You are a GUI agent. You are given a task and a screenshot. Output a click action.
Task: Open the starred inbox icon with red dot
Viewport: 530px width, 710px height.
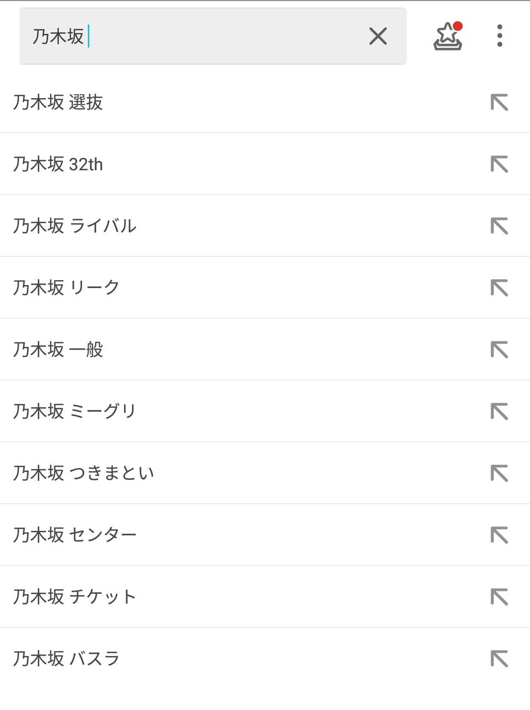pyautogui.click(x=447, y=37)
